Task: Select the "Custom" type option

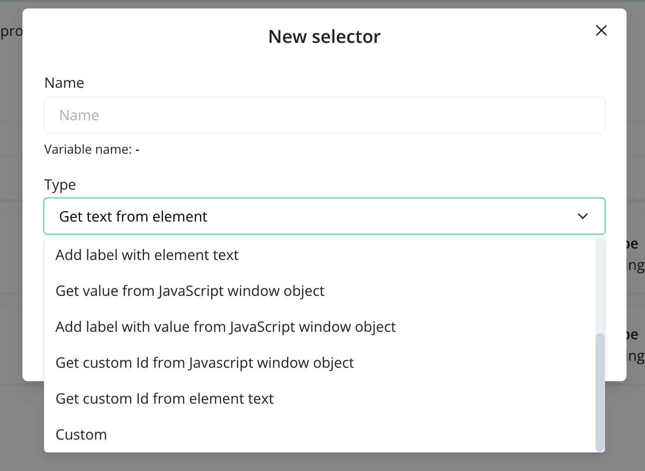Action: 81,435
